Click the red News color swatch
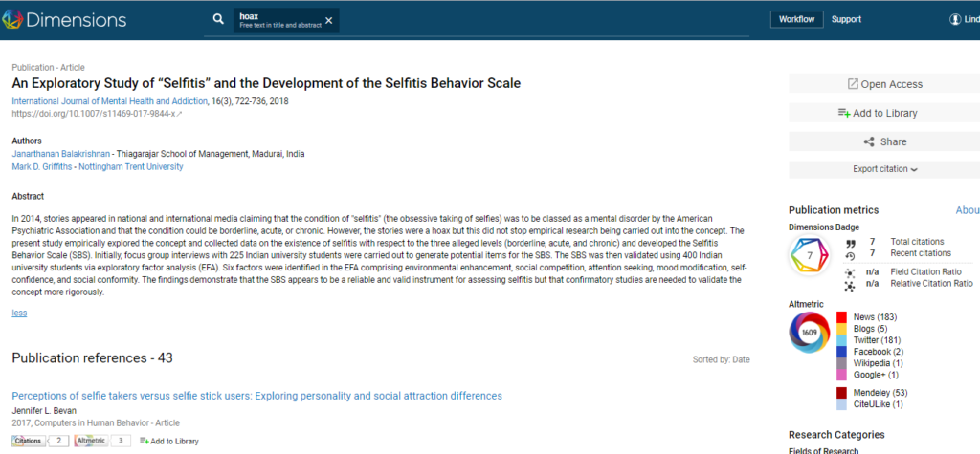Image resolution: width=980 pixels, height=454 pixels. 841,316
